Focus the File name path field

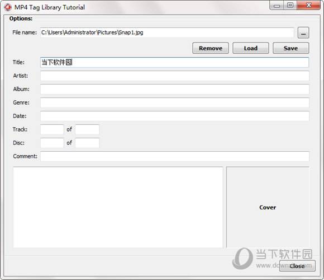(x=167, y=32)
